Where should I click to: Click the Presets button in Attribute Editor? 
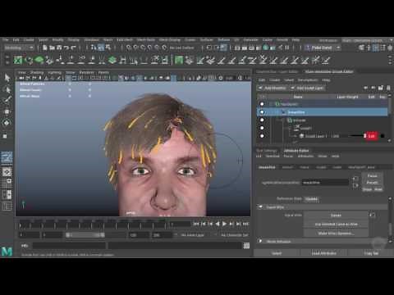(x=373, y=182)
